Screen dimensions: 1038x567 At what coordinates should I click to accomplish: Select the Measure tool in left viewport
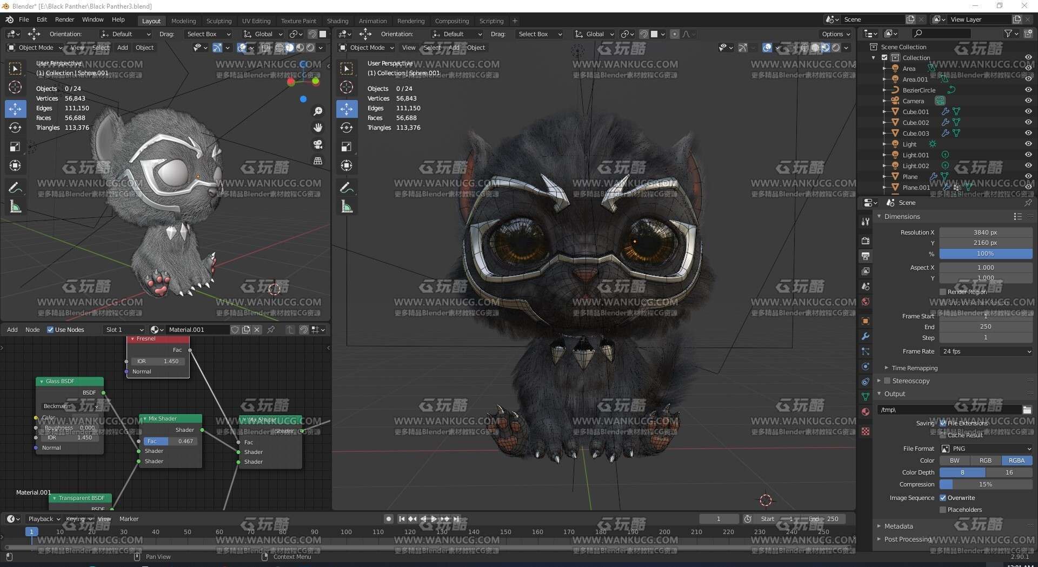(15, 206)
